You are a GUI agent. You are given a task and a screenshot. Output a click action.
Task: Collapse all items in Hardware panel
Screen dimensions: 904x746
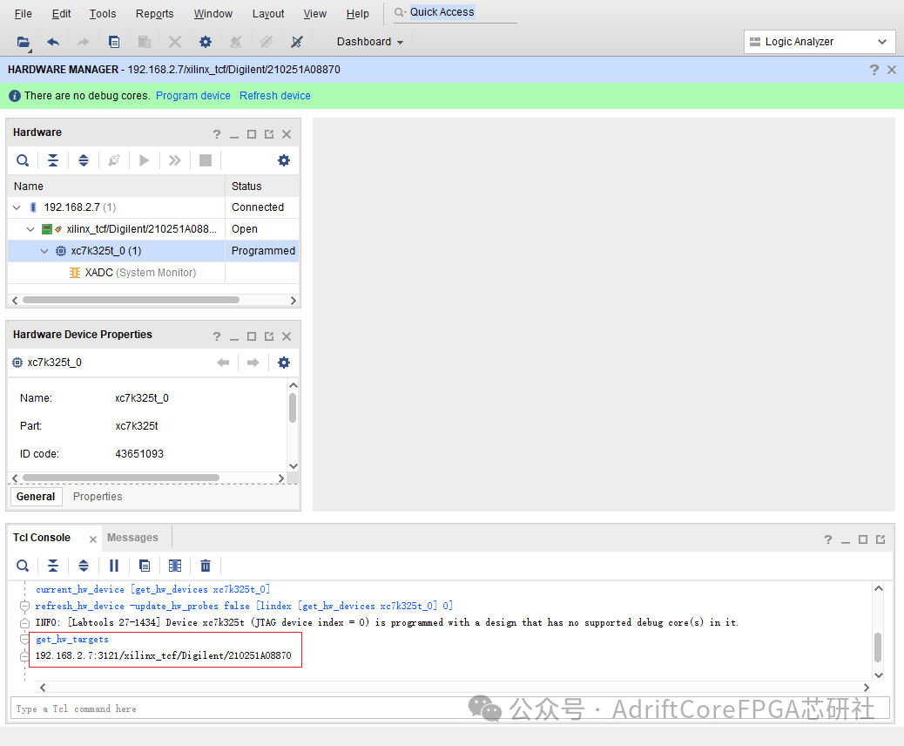(53, 160)
